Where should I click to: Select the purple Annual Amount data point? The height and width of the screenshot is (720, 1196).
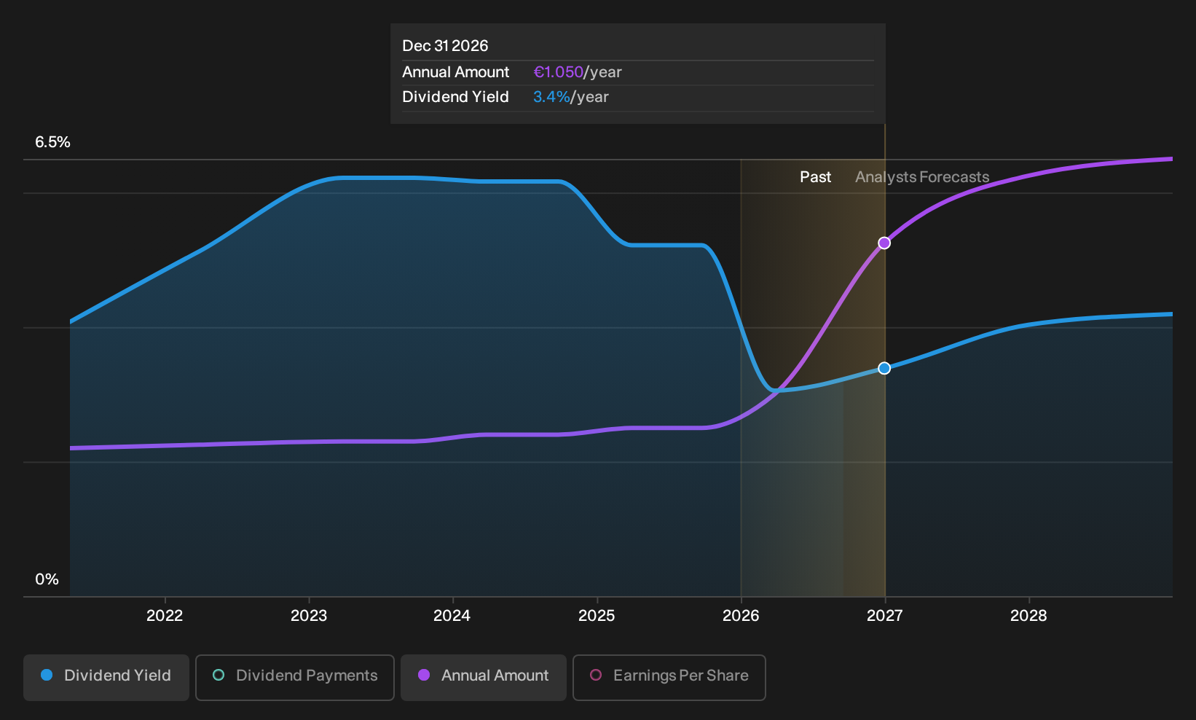(884, 243)
